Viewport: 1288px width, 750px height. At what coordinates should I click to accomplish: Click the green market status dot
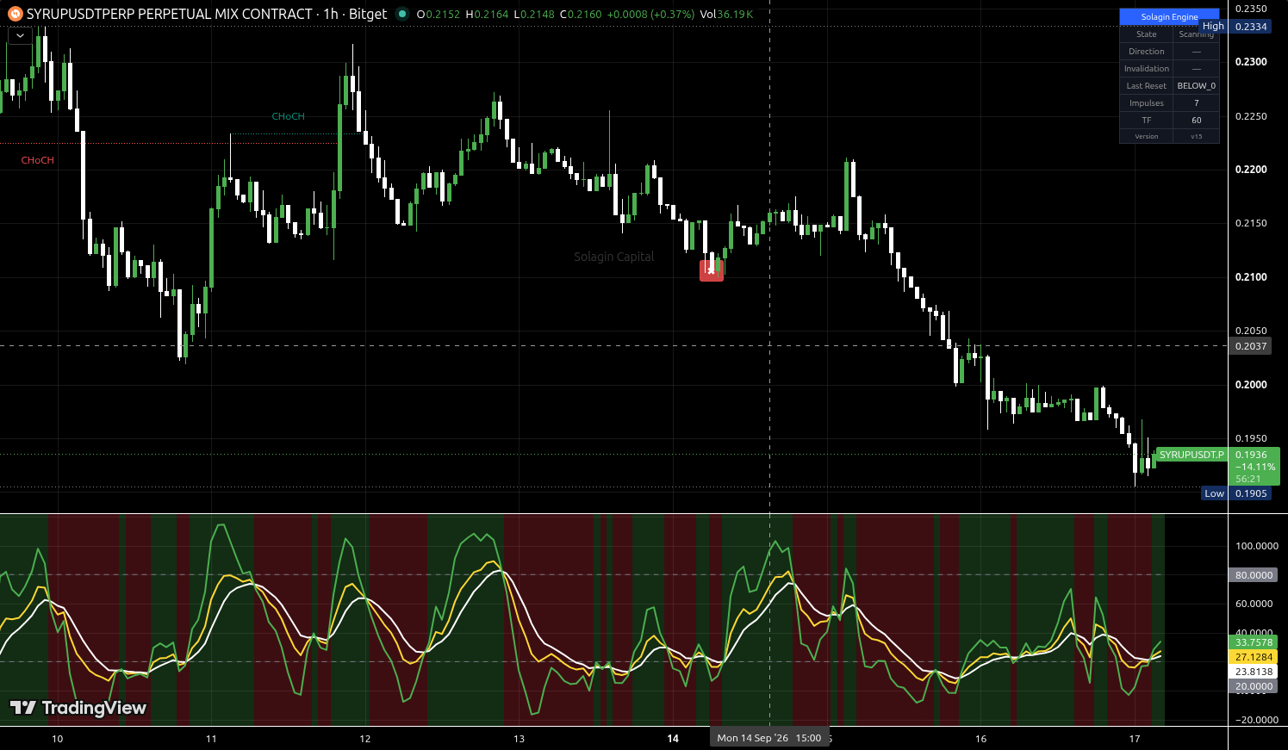pyautogui.click(x=402, y=14)
